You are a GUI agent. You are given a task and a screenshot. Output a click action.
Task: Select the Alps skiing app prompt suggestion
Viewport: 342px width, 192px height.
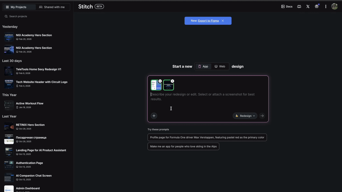(183, 146)
